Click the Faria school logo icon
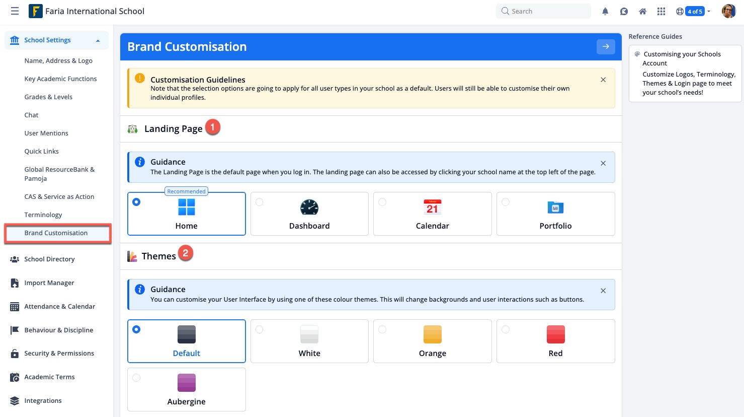Image resolution: width=744 pixels, height=417 pixels. [35, 11]
